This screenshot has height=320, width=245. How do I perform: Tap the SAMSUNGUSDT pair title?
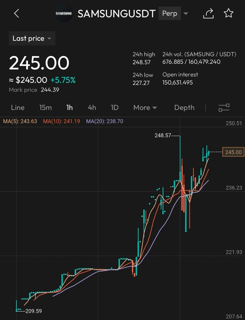(117, 14)
